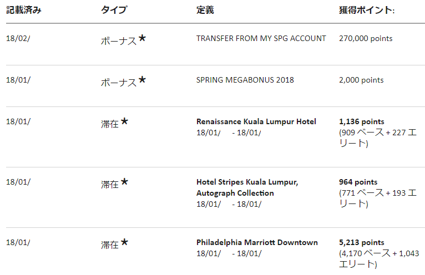
Task: Open Philadelphia Marriott Downtown stay
Action: pyautogui.click(x=257, y=242)
